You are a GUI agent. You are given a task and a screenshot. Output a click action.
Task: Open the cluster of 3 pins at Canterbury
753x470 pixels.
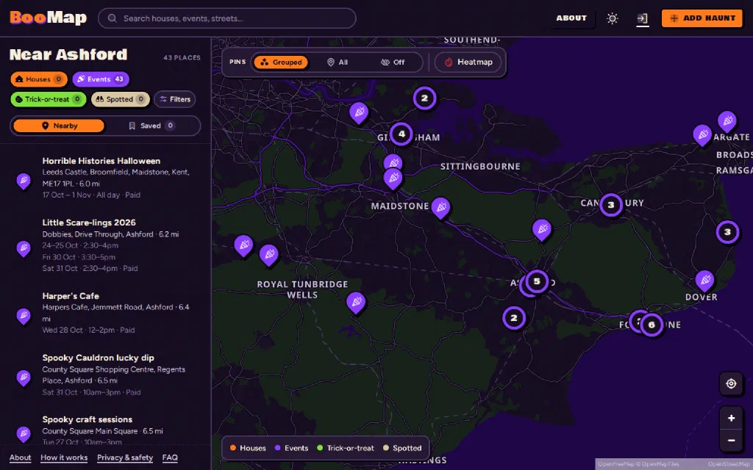(611, 205)
